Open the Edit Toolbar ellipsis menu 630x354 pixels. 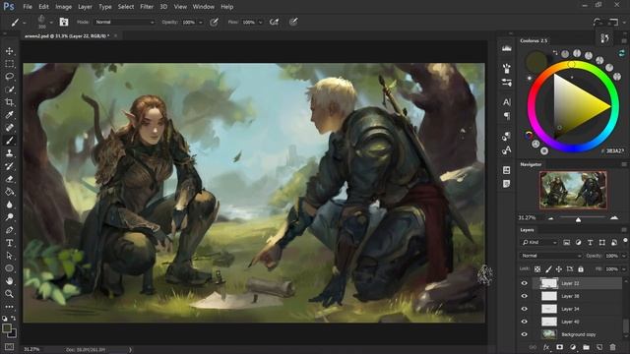9,307
